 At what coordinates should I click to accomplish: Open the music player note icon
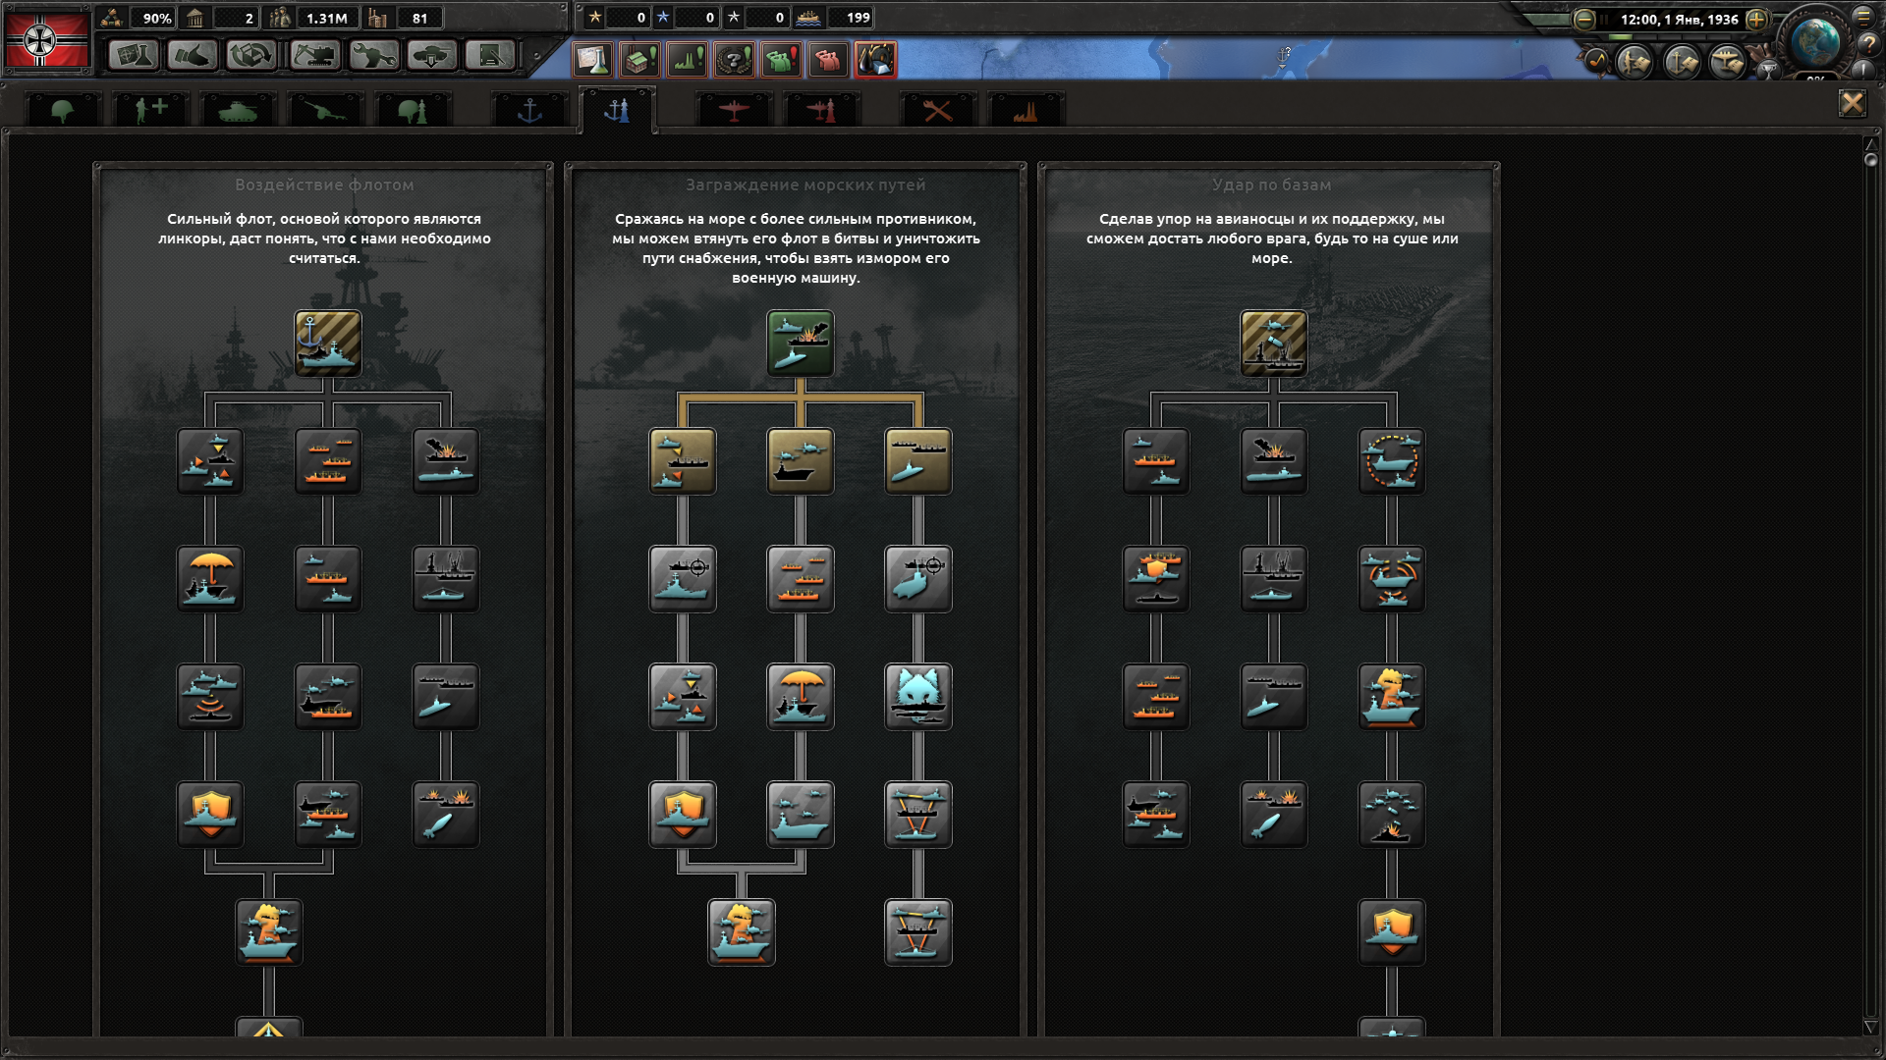(1595, 62)
